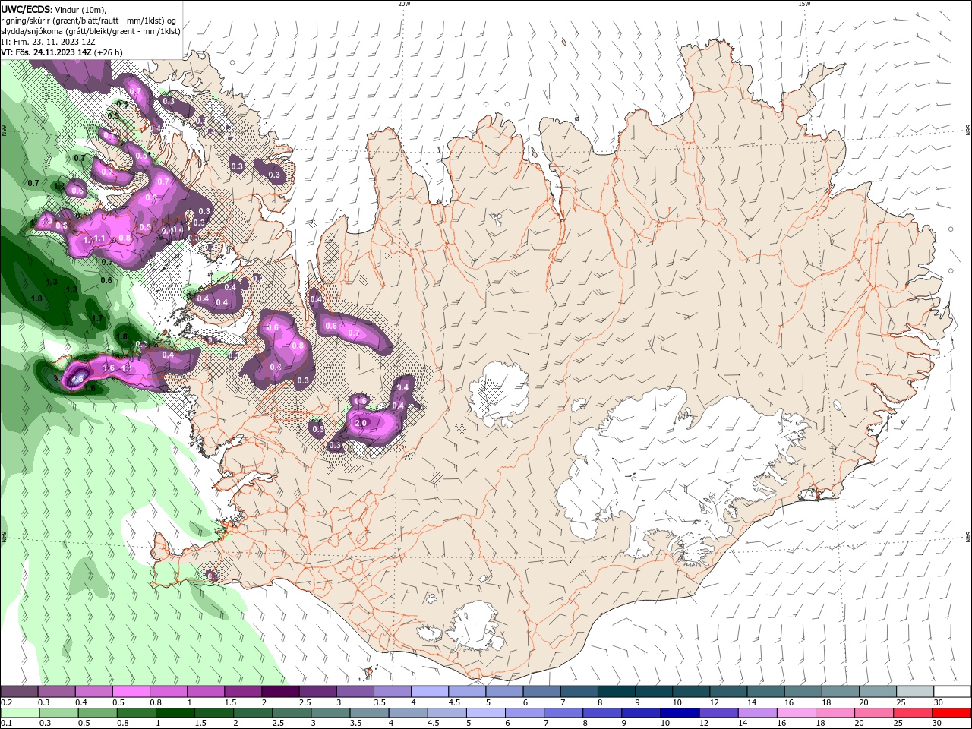The image size is (972, 729).
Task: Click the "1.7" rainfall value over the sea
Action: pyautogui.click(x=97, y=318)
